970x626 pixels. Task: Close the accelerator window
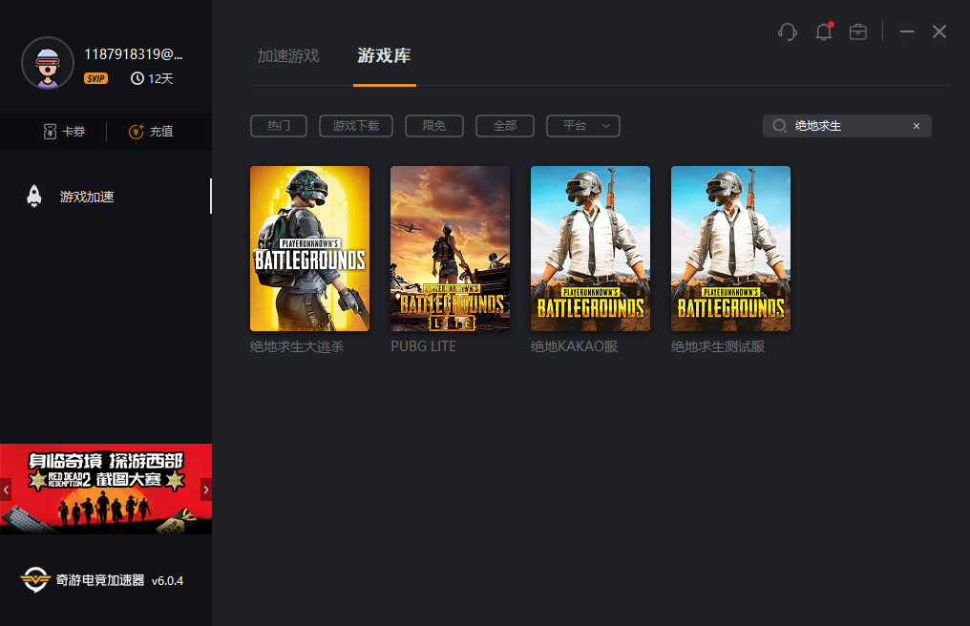[x=939, y=31]
